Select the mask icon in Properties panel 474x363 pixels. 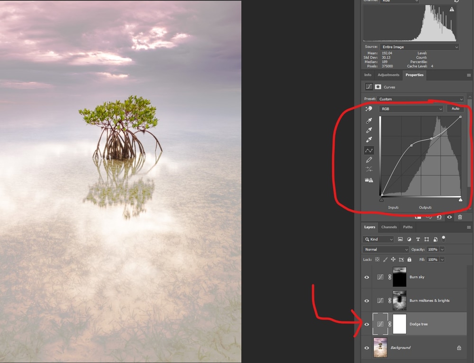click(378, 87)
